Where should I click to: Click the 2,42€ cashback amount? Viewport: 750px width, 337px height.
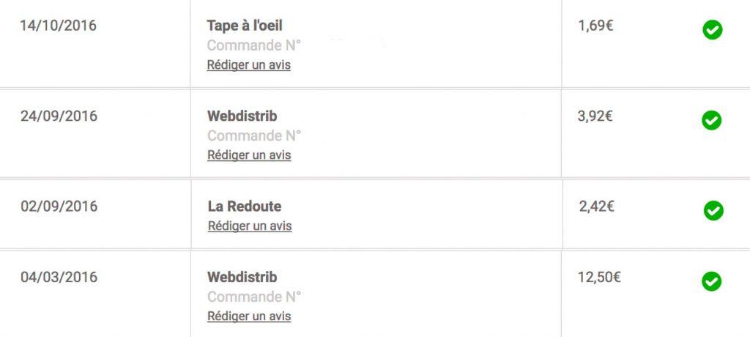(x=597, y=207)
